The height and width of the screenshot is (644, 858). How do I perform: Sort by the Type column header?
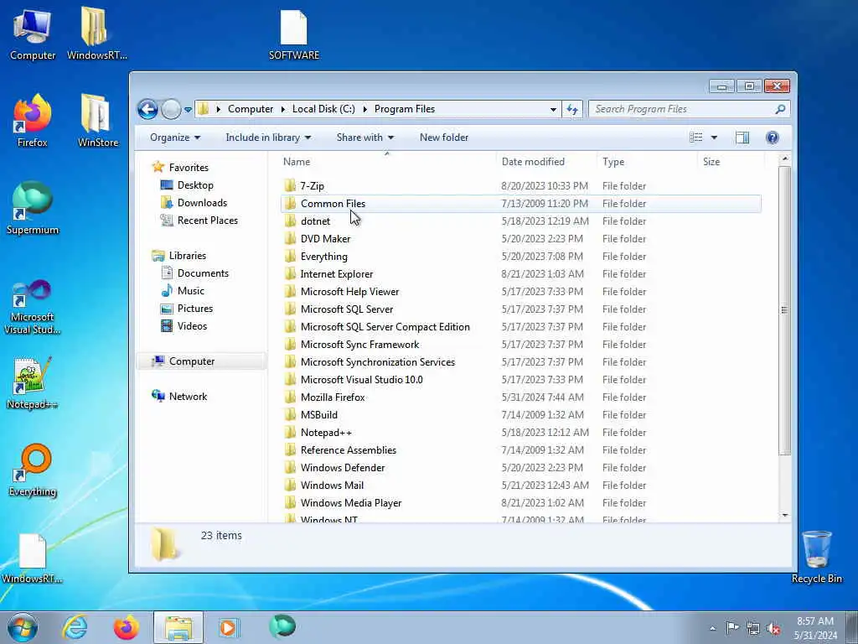pyautogui.click(x=647, y=162)
